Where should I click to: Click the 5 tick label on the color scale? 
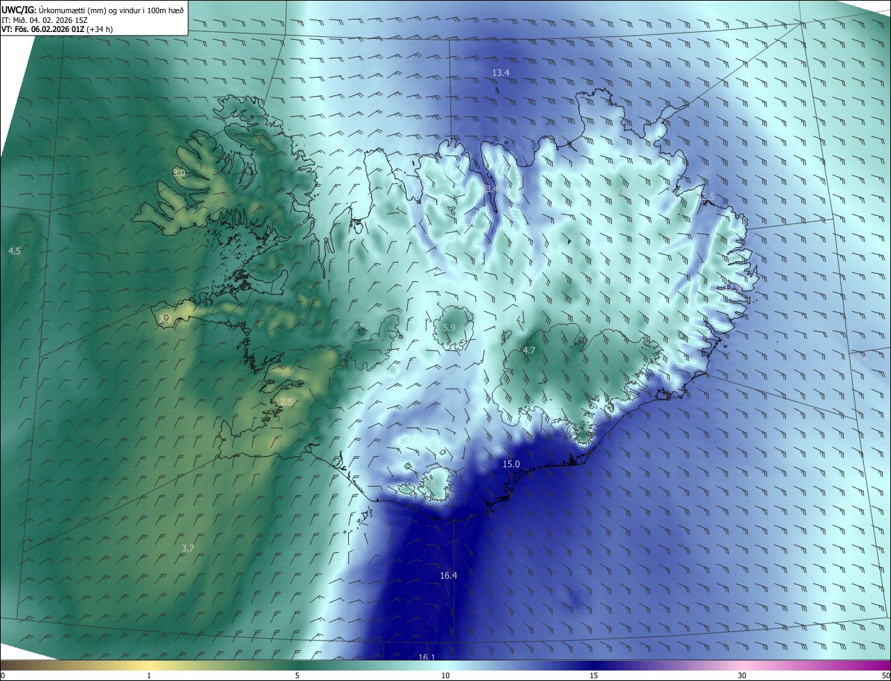297,675
